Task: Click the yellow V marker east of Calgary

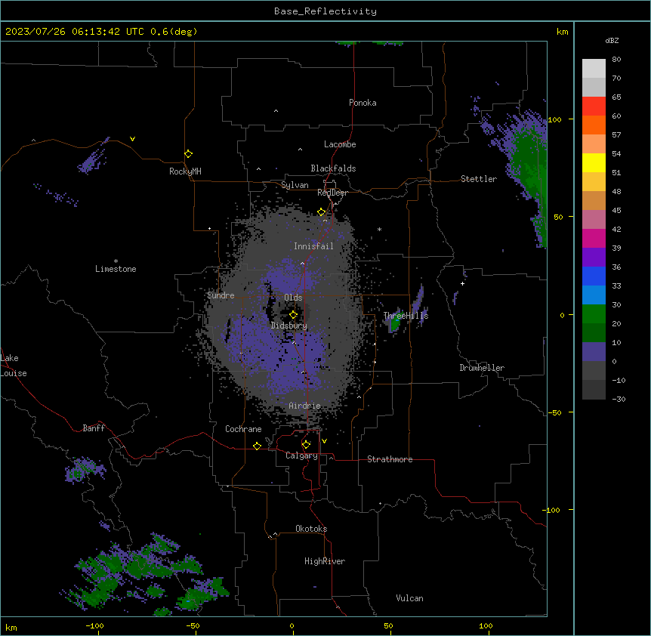Action: pyautogui.click(x=324, y=441)
